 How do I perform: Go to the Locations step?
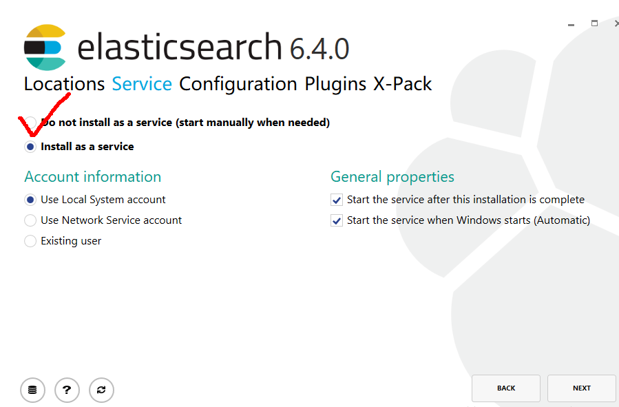pos(64,84)
